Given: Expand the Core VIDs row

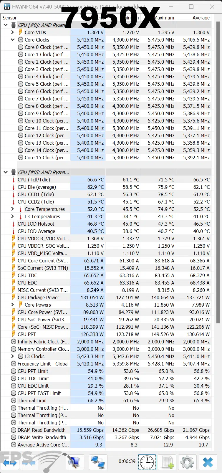Looking at the screenshot, I should click(12, 32).
